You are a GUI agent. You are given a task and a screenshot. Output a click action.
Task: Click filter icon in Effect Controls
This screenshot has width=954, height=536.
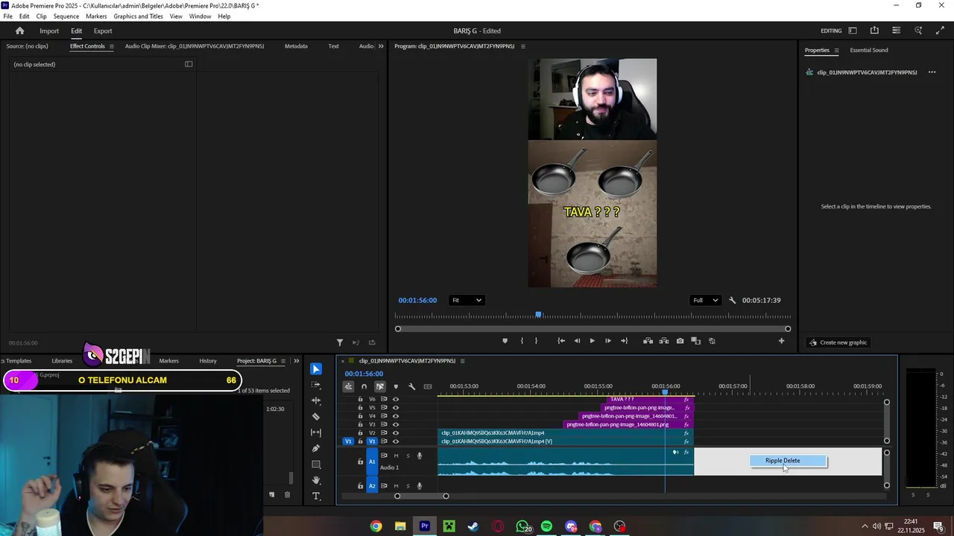click(x=340, y=342)
